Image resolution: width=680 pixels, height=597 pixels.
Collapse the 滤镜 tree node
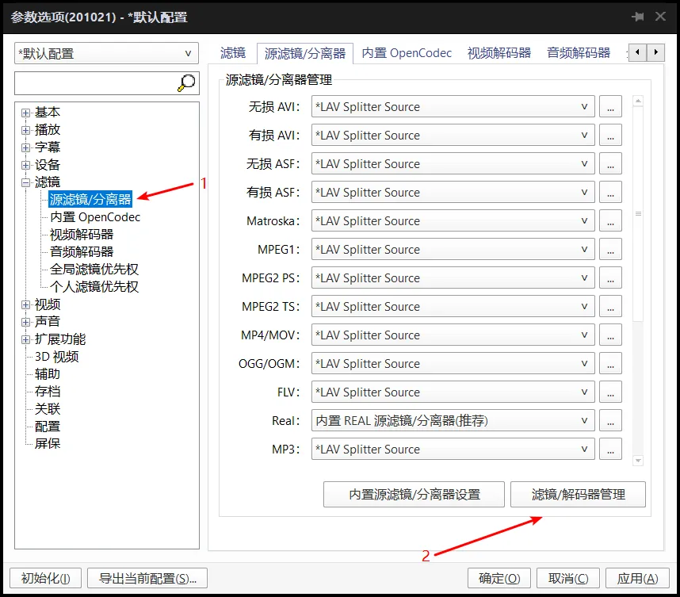coord(26,182)
